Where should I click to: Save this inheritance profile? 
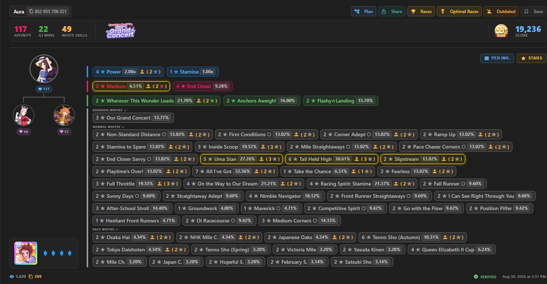pos(533,11)
